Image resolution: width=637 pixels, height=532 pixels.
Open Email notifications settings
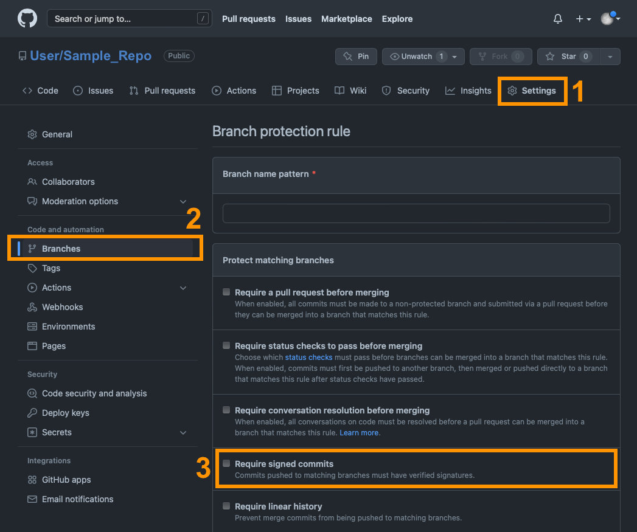pos(77,499)
